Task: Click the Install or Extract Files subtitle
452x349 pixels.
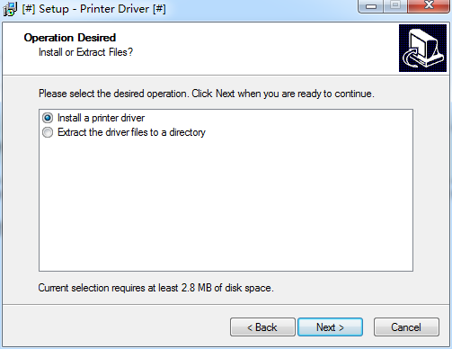Action: [85, 52]
